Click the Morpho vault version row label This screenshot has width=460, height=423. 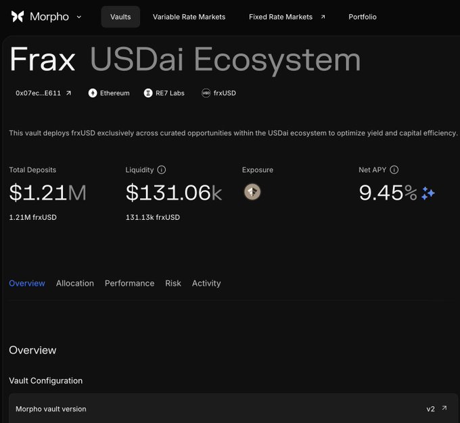coord(51,409)
